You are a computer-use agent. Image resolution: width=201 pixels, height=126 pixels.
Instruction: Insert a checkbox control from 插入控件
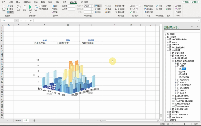(131, 12)
